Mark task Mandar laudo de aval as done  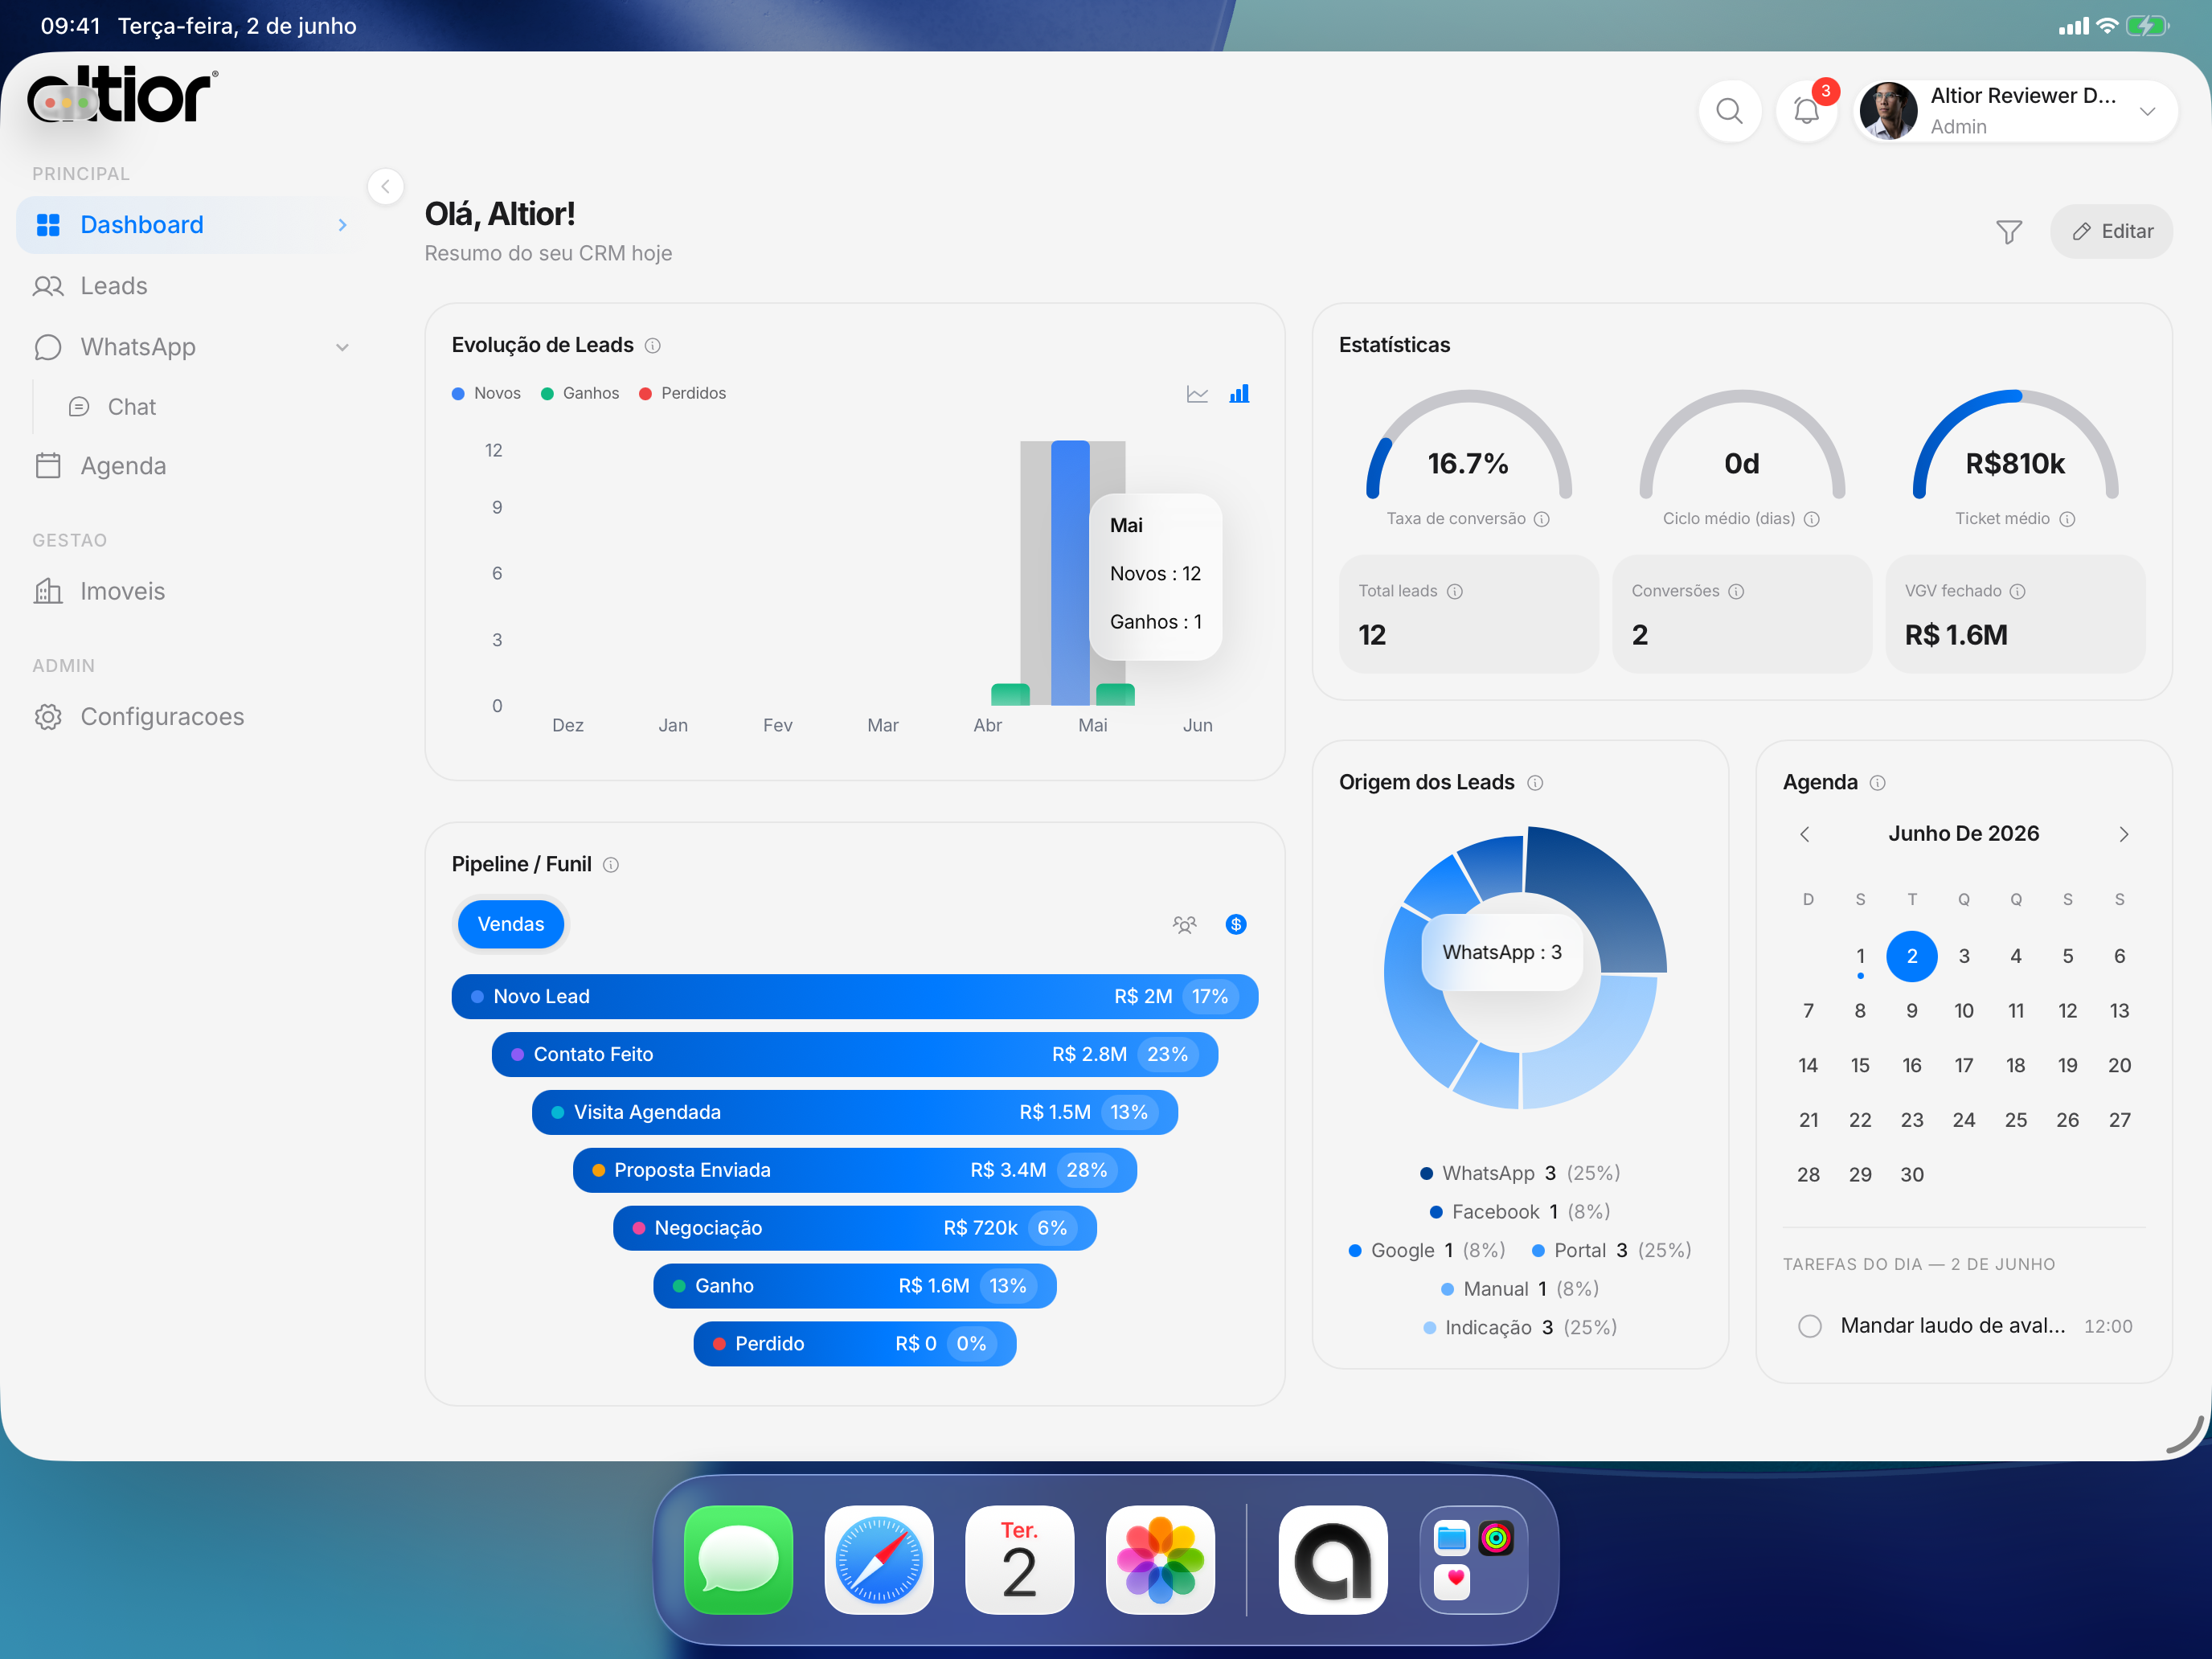(1809, 1326)
